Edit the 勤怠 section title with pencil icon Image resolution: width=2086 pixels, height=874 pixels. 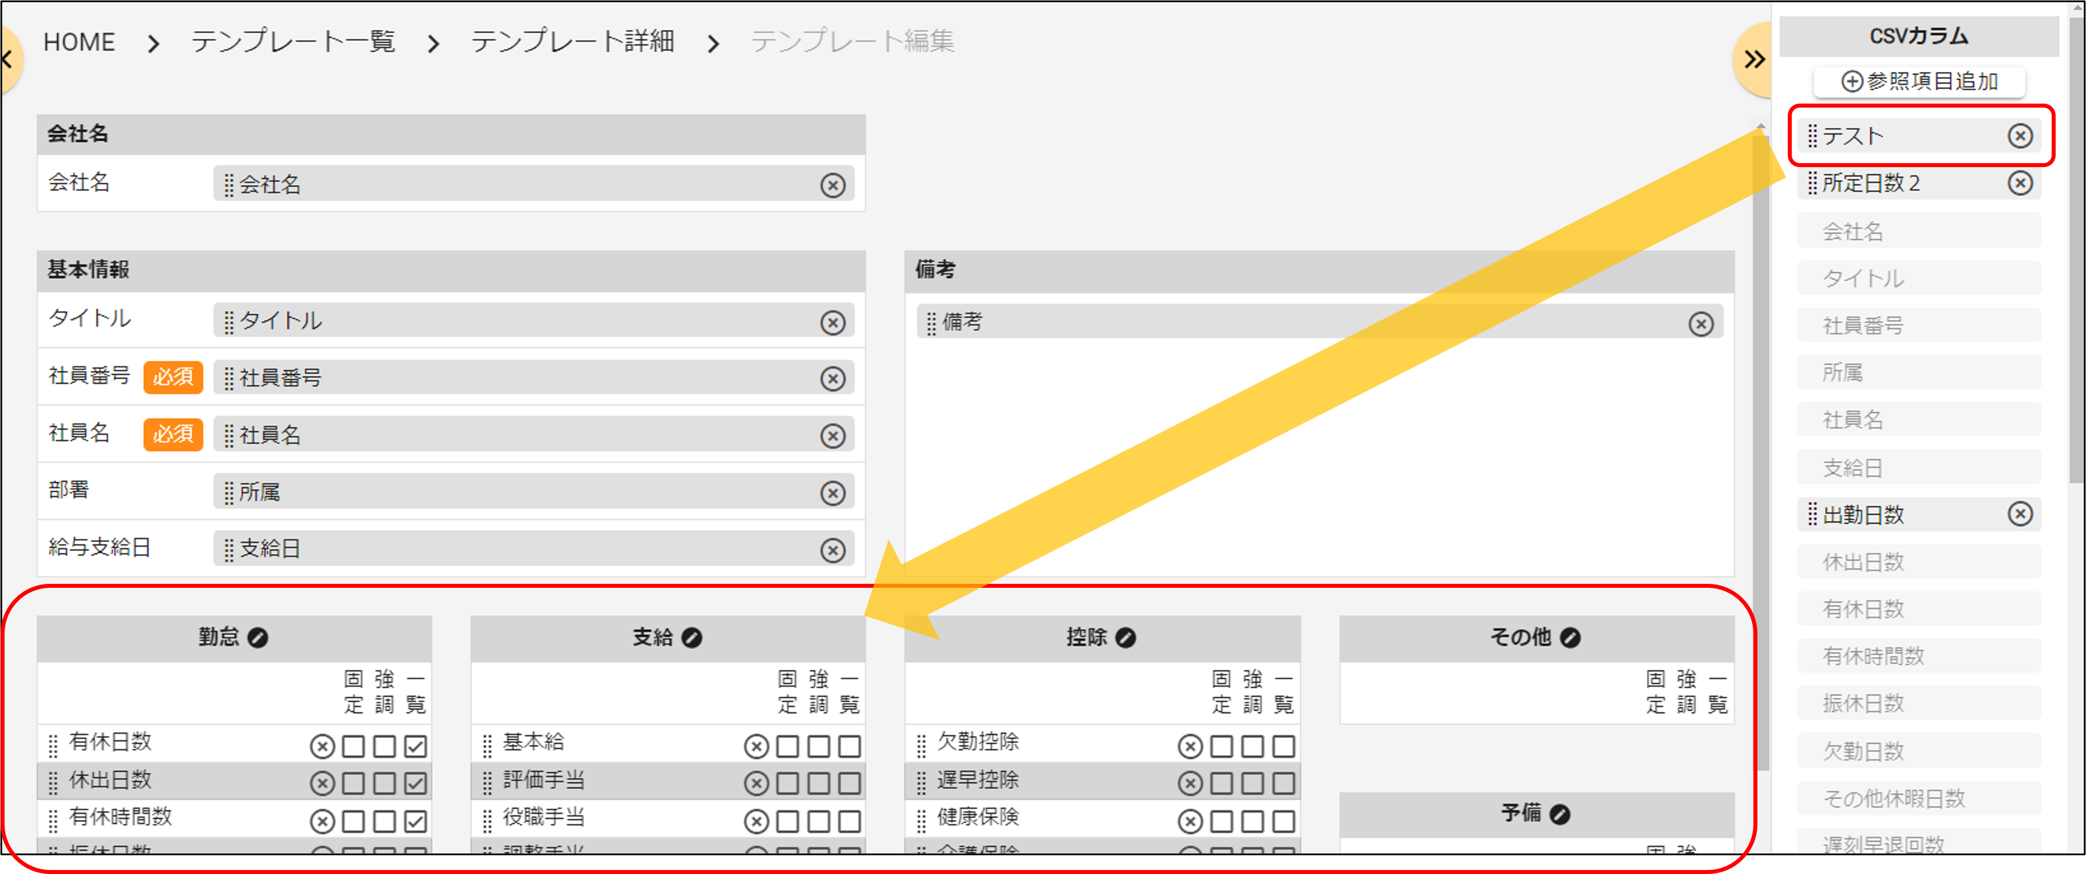(x=259, y=638)
